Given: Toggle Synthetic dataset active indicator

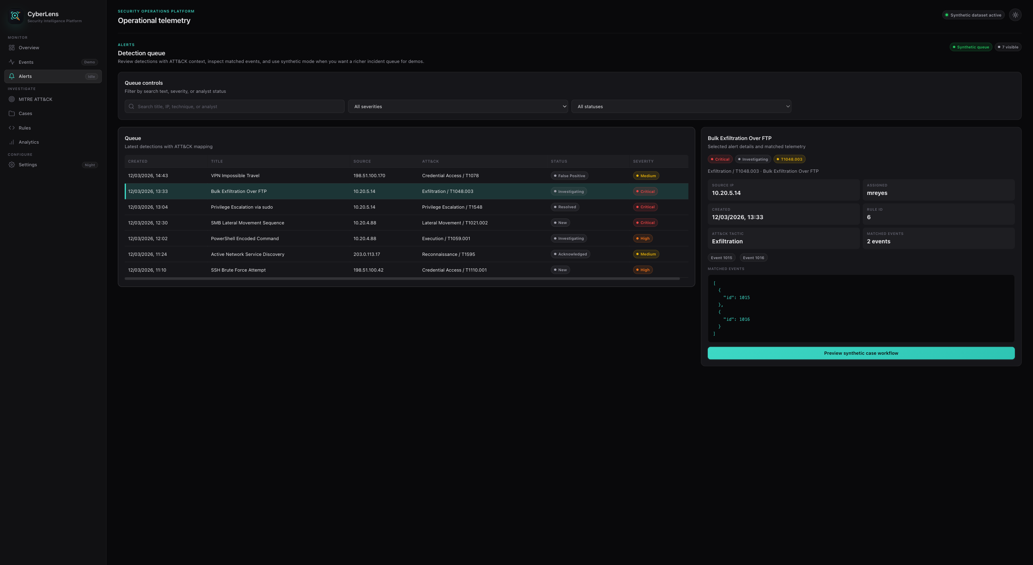Looking at the screenshot, I should coord(973,15).
